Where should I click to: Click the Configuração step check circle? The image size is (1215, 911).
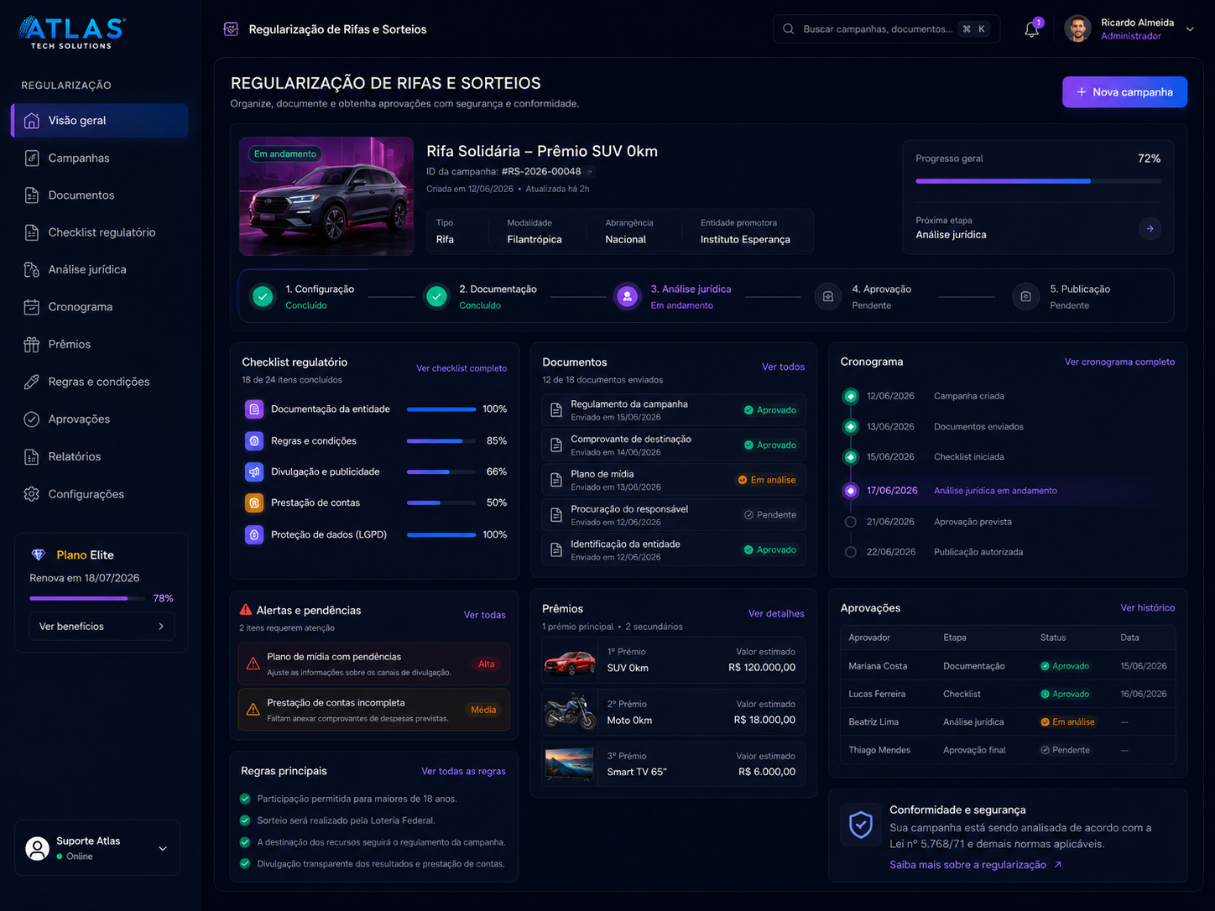[x=263, y=296]
